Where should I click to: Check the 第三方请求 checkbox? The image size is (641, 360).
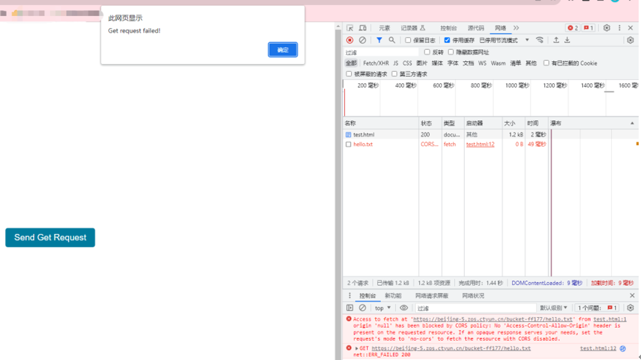click(394, 74)
